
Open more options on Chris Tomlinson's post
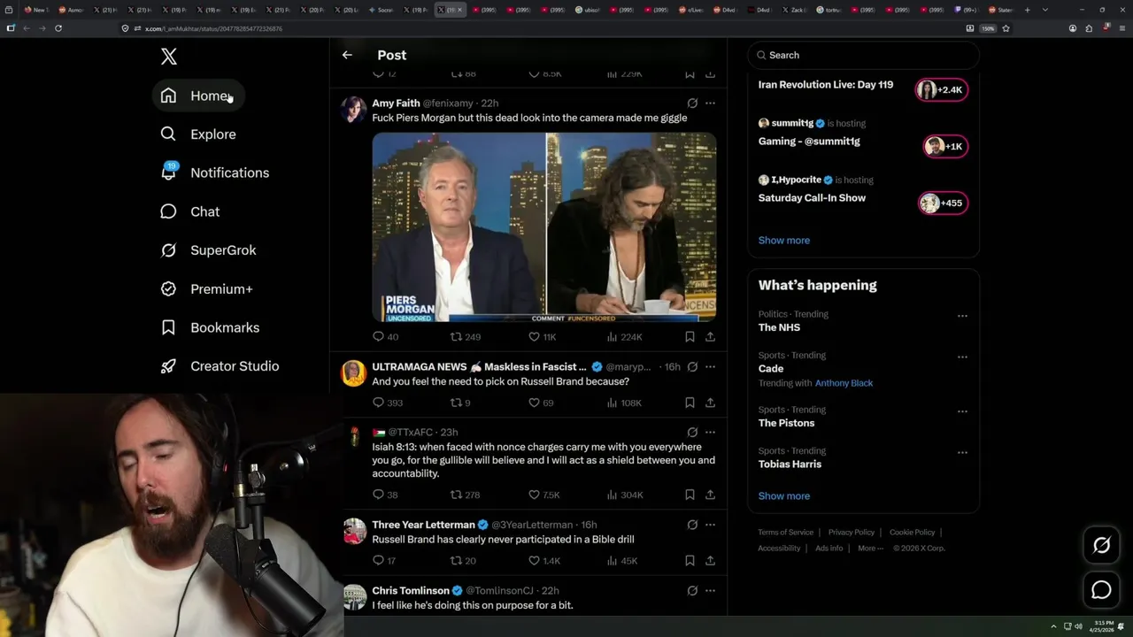(710, 591)
